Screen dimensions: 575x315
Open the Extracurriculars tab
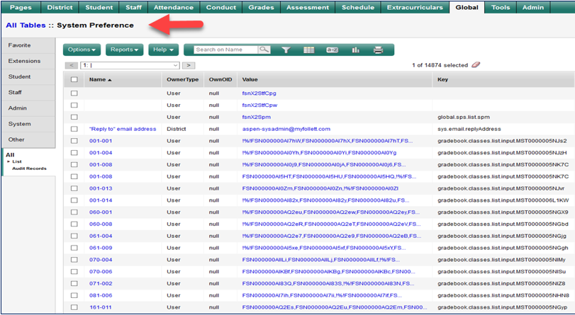click(415, 7)
